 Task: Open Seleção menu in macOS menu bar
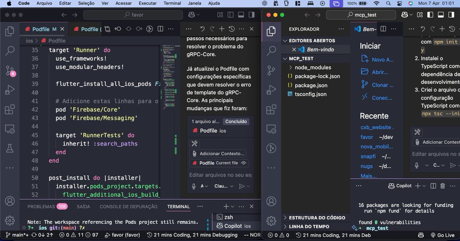pyautogui.click(x=86, y=3)
